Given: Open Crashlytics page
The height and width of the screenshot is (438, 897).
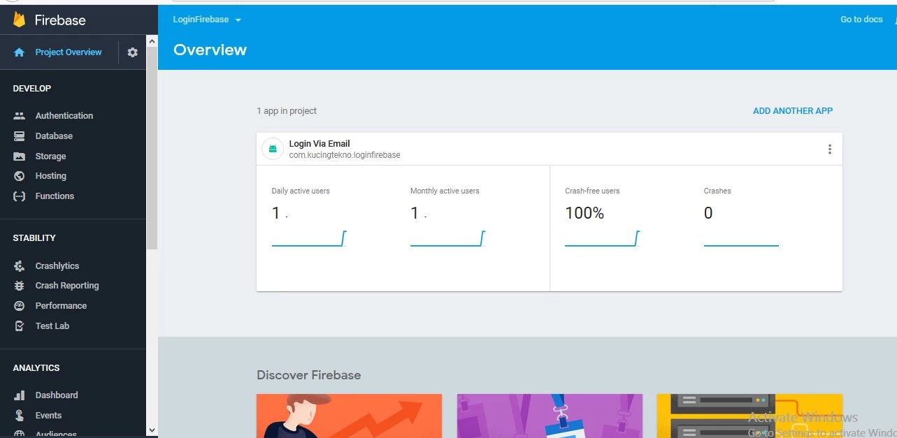Looking at the screenshot, I should click(57, 266).
